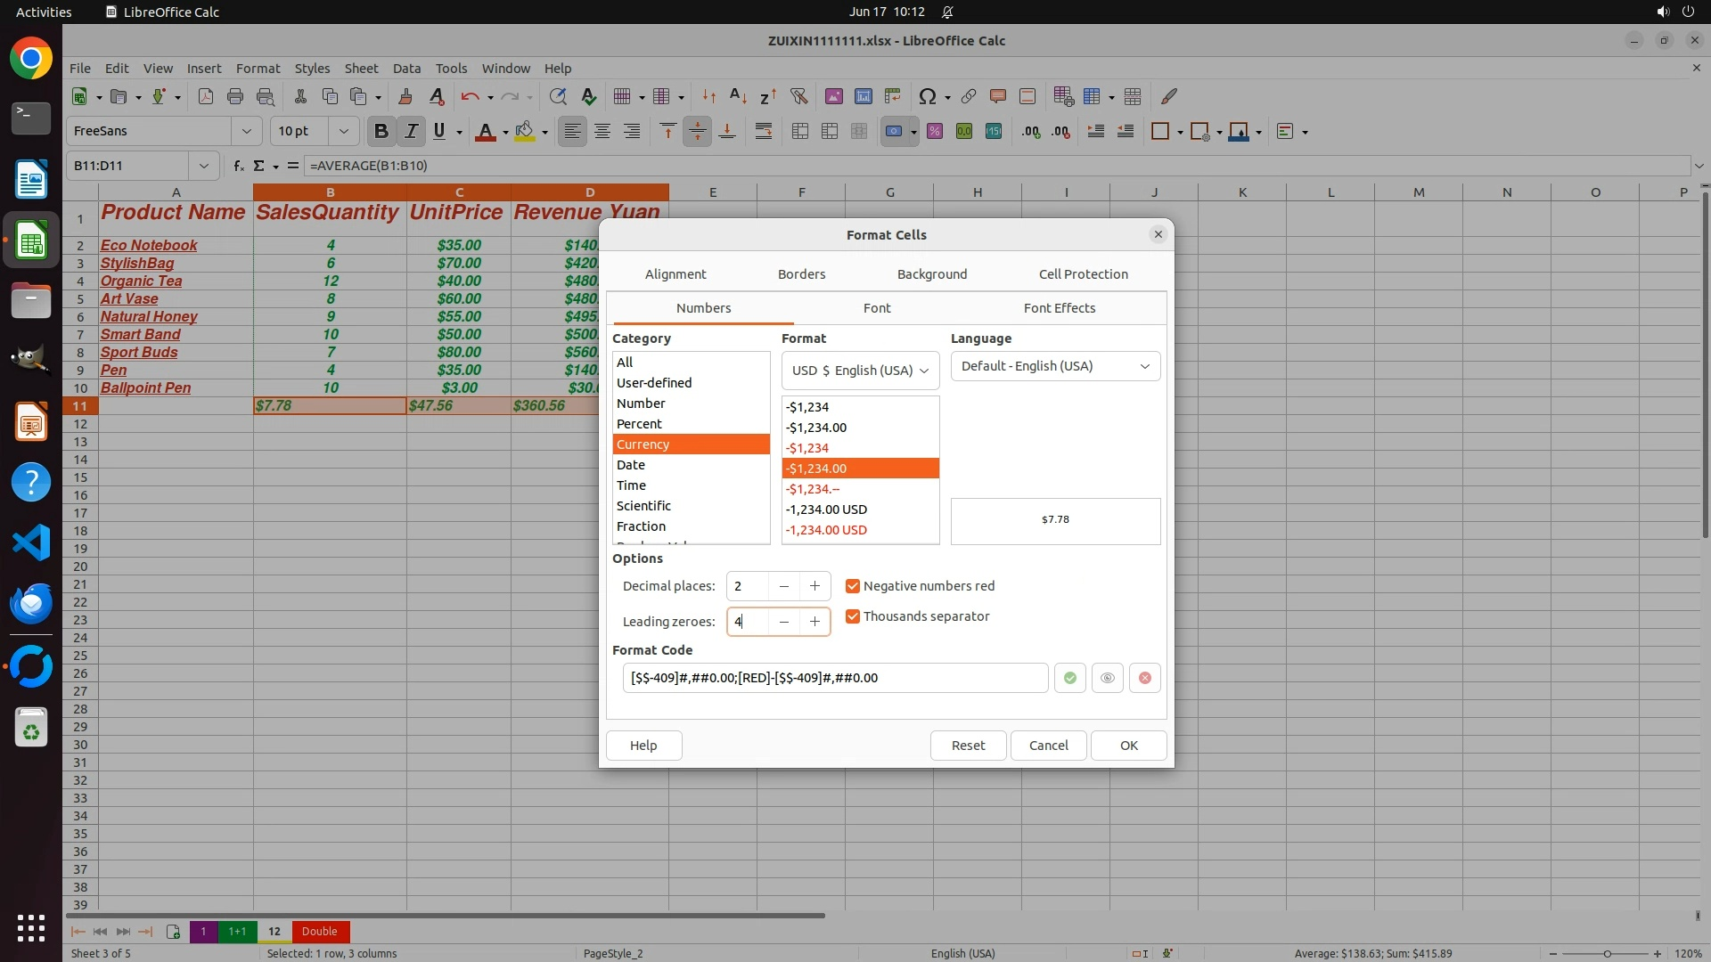Click the Format as Percent toolbar icon
This screenshot has height=962, width=1711.
934,132
